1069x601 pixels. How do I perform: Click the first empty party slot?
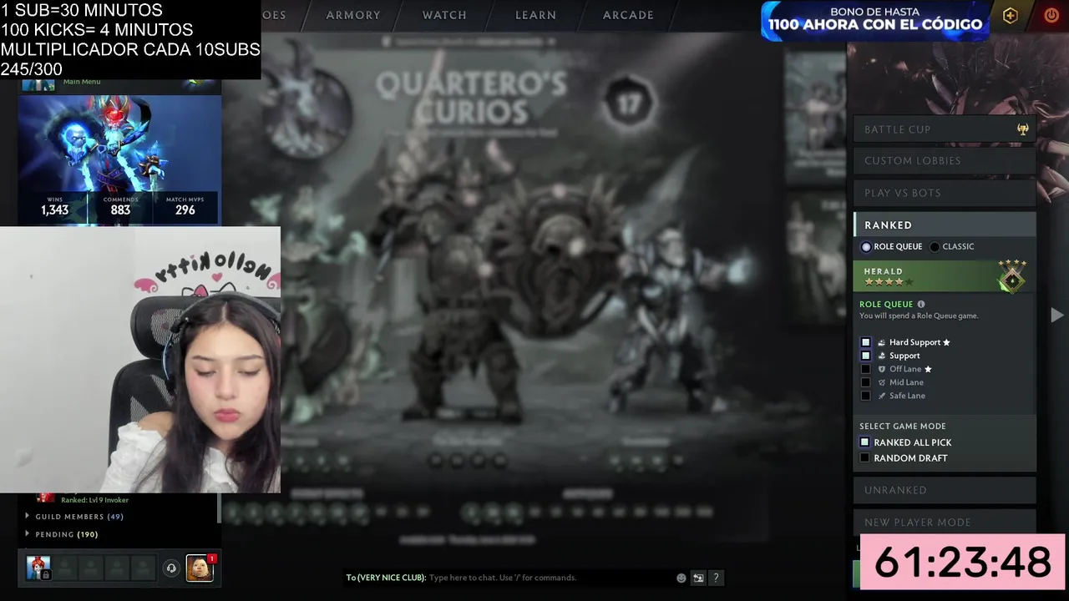pyautogui.click(x=65, y=568)
